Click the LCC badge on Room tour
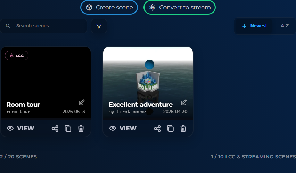Image resolution: width=296 pixels, height=173 pixels. (x=17, y=56)
